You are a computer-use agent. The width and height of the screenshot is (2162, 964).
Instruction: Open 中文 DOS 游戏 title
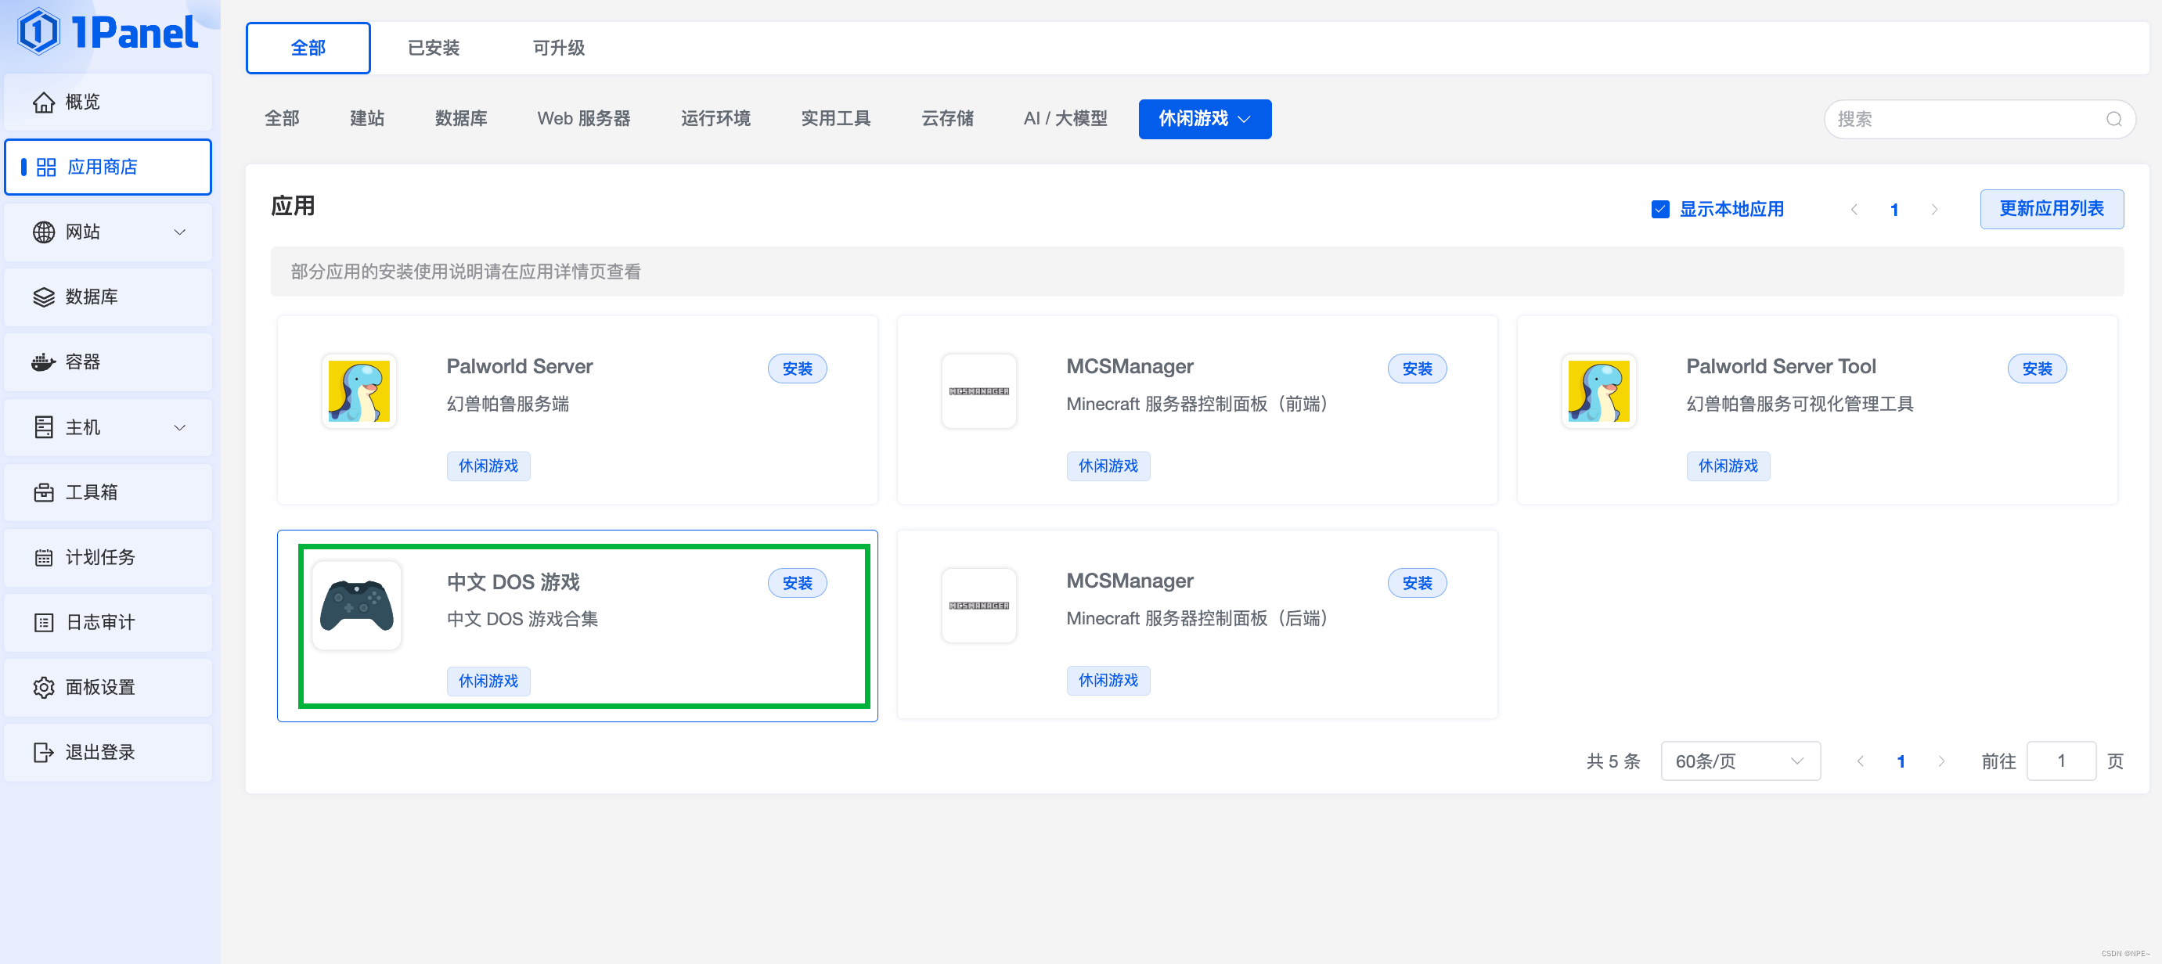tap(513, 582)
